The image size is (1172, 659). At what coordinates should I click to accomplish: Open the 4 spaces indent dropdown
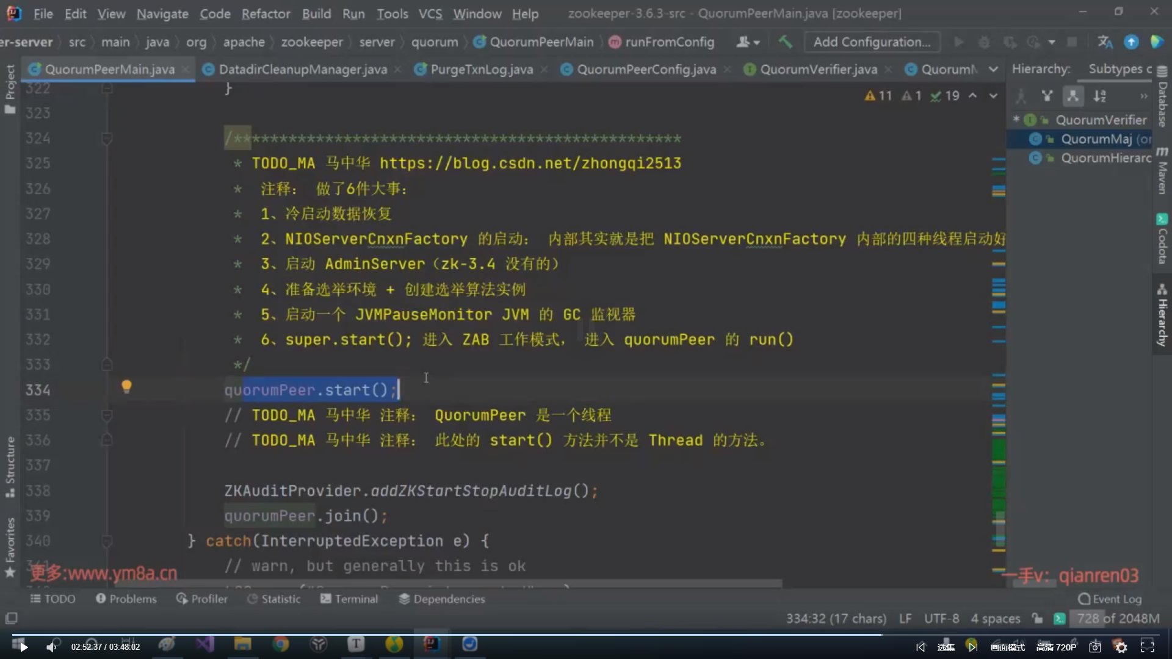click(995, 618)
